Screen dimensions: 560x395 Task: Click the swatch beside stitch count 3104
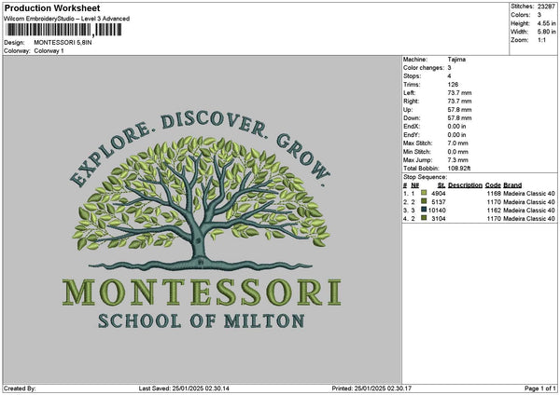click(424, 218)
